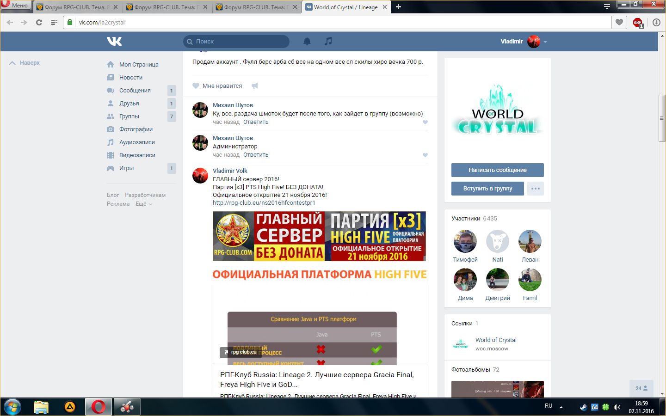Screen dimensions: 666x416
Task: Click the browser back arrow
Action: (10, 22)
